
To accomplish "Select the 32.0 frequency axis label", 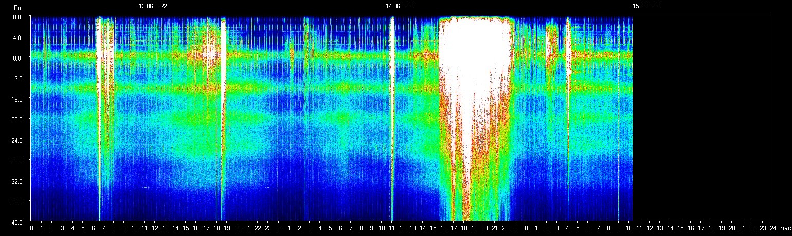I will (16, 181).
